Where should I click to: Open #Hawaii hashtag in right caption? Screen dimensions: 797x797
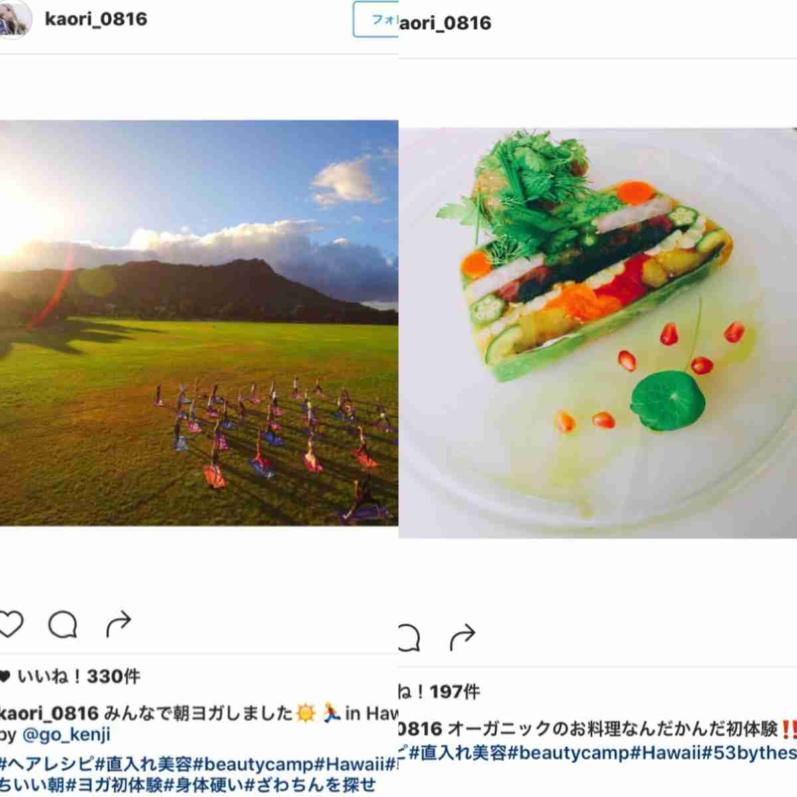click(665, 753)
